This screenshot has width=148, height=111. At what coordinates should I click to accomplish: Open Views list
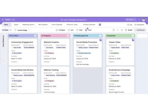[x=5, y=30]
